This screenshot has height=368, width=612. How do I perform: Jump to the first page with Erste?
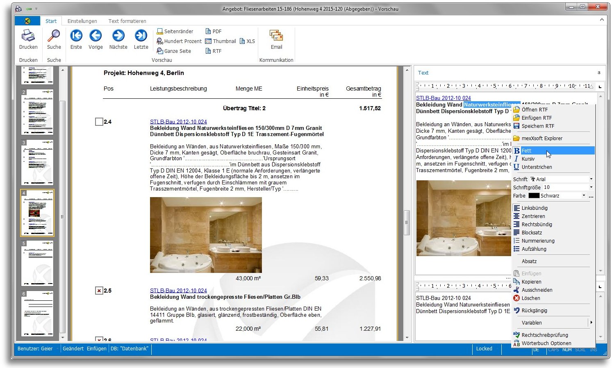pyautogui.click(x=76, y=40)
